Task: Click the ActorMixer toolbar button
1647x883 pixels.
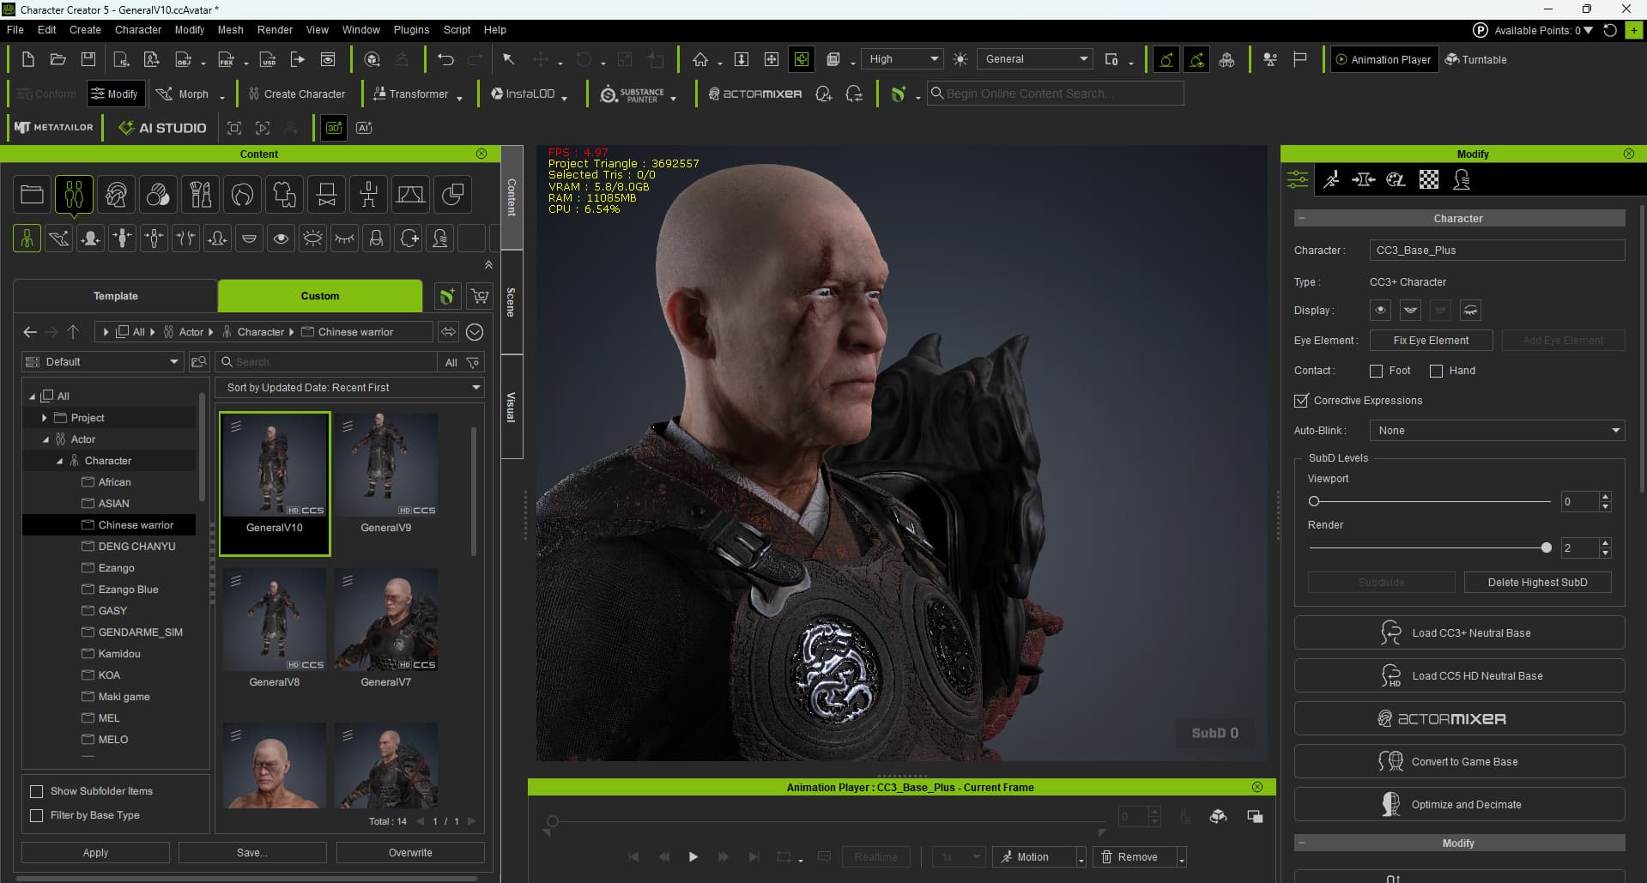Action: [x=755, y=94]
